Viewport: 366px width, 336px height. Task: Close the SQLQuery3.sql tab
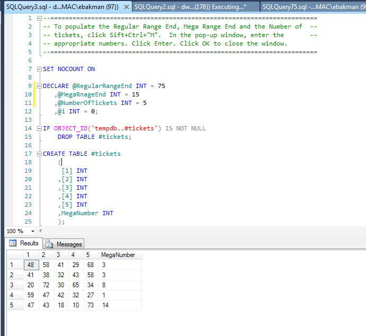(126, 6)
